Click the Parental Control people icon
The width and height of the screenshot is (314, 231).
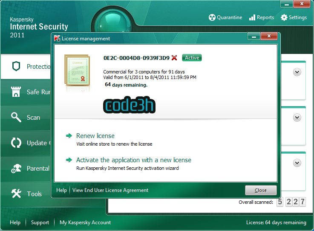pyautogui.click(x=16, y=168)
